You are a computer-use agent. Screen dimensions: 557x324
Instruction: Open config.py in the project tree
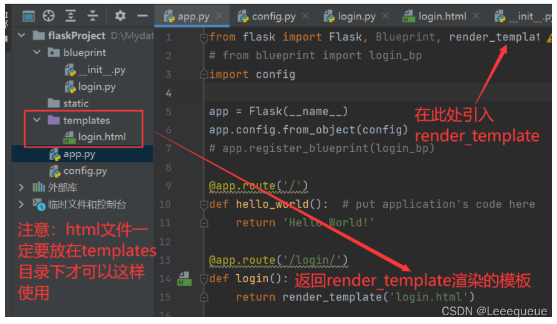click(79, 171)
